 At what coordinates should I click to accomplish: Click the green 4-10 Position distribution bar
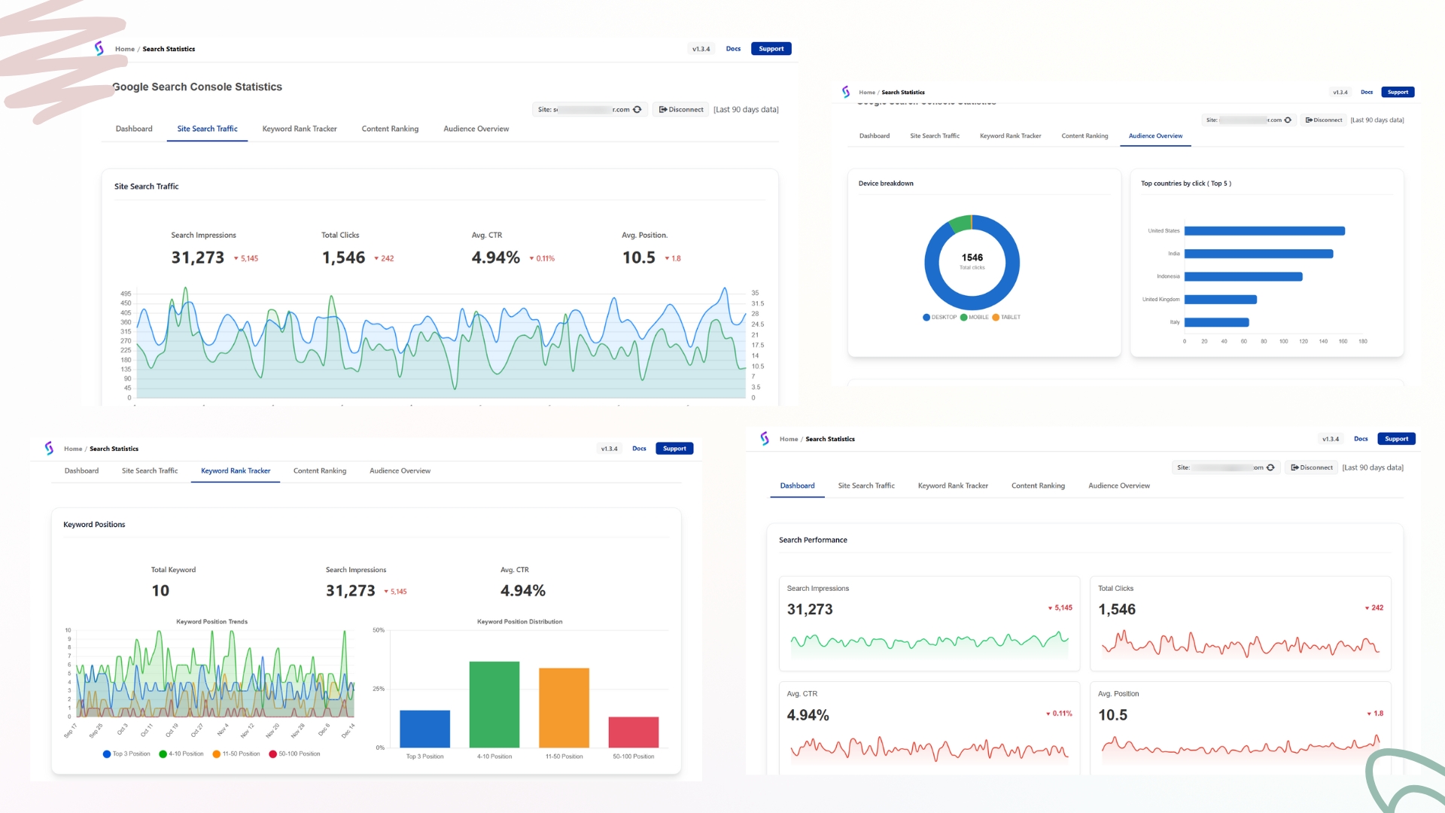pyautogui.click(x=493, y=704)
